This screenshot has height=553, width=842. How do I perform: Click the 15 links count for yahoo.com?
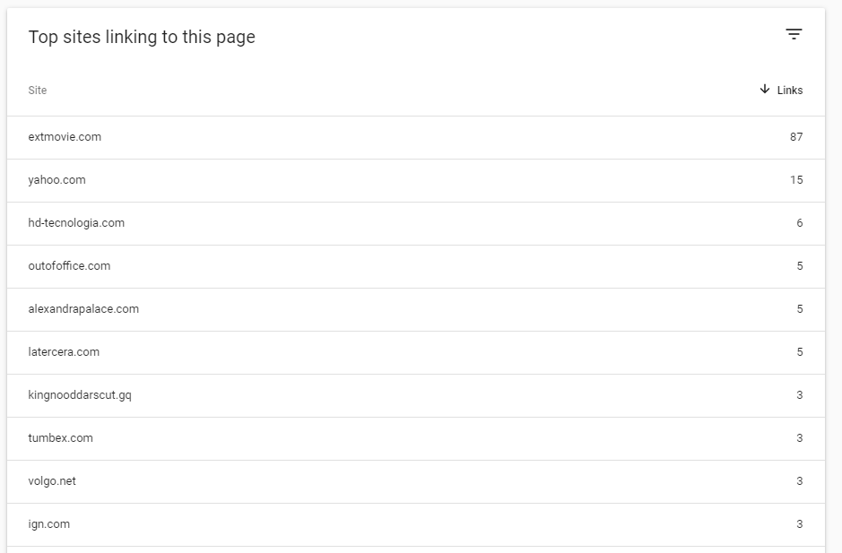pos(796,180)
